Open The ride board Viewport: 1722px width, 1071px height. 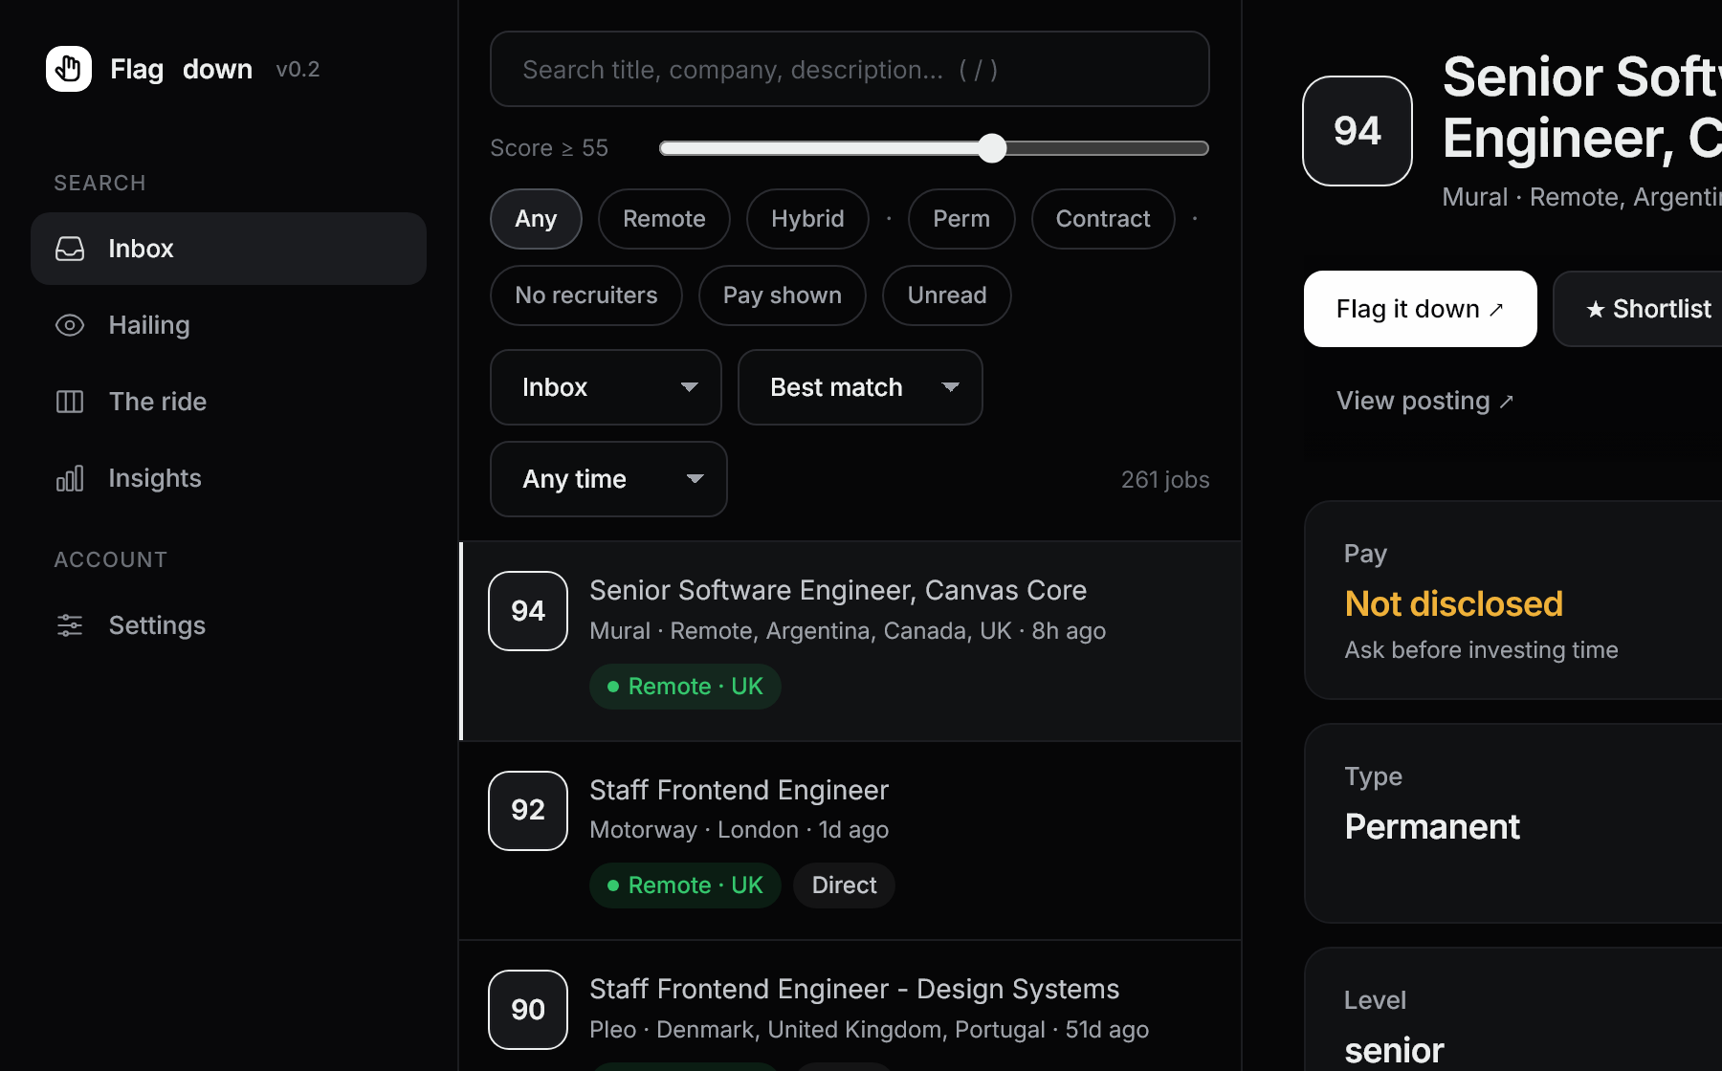pos(229,402)
